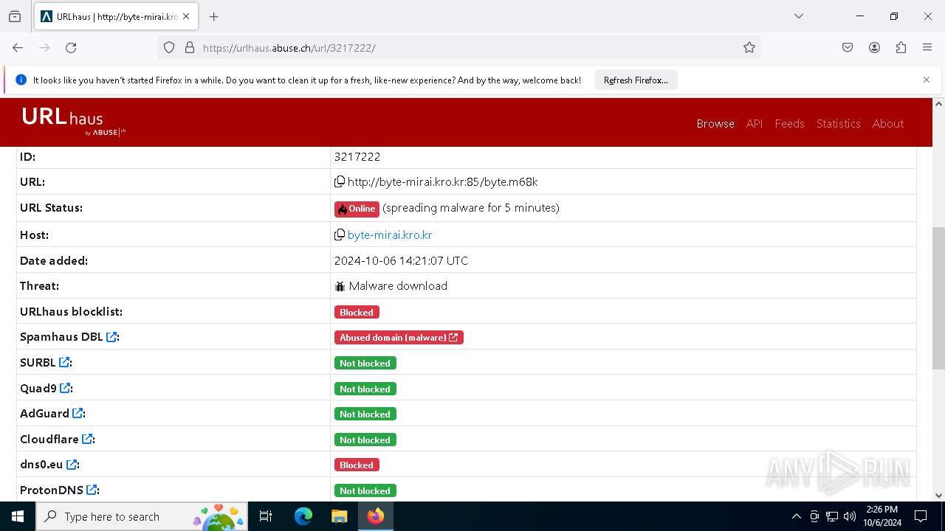Click the Abused domain (malware) badge
This screenshot has height=531, width=945.
pyautogui.click(x=399, y=337)
